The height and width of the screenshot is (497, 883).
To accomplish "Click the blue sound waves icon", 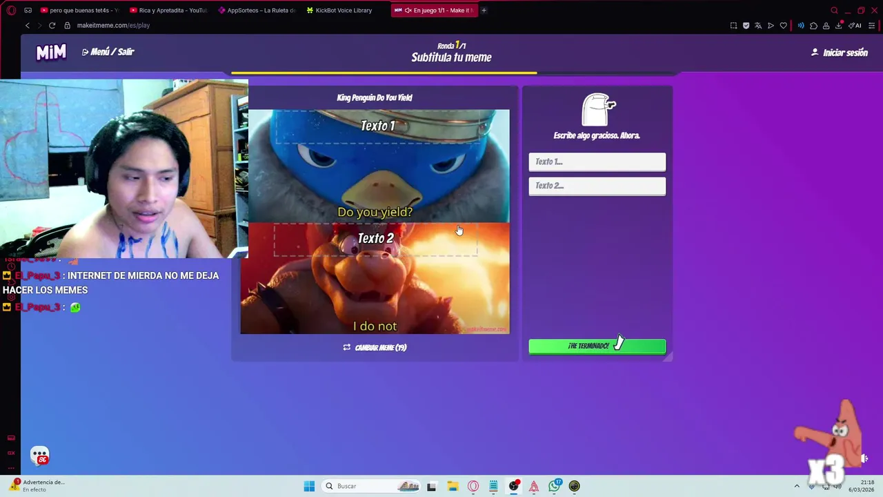I will tap(801, 26).
